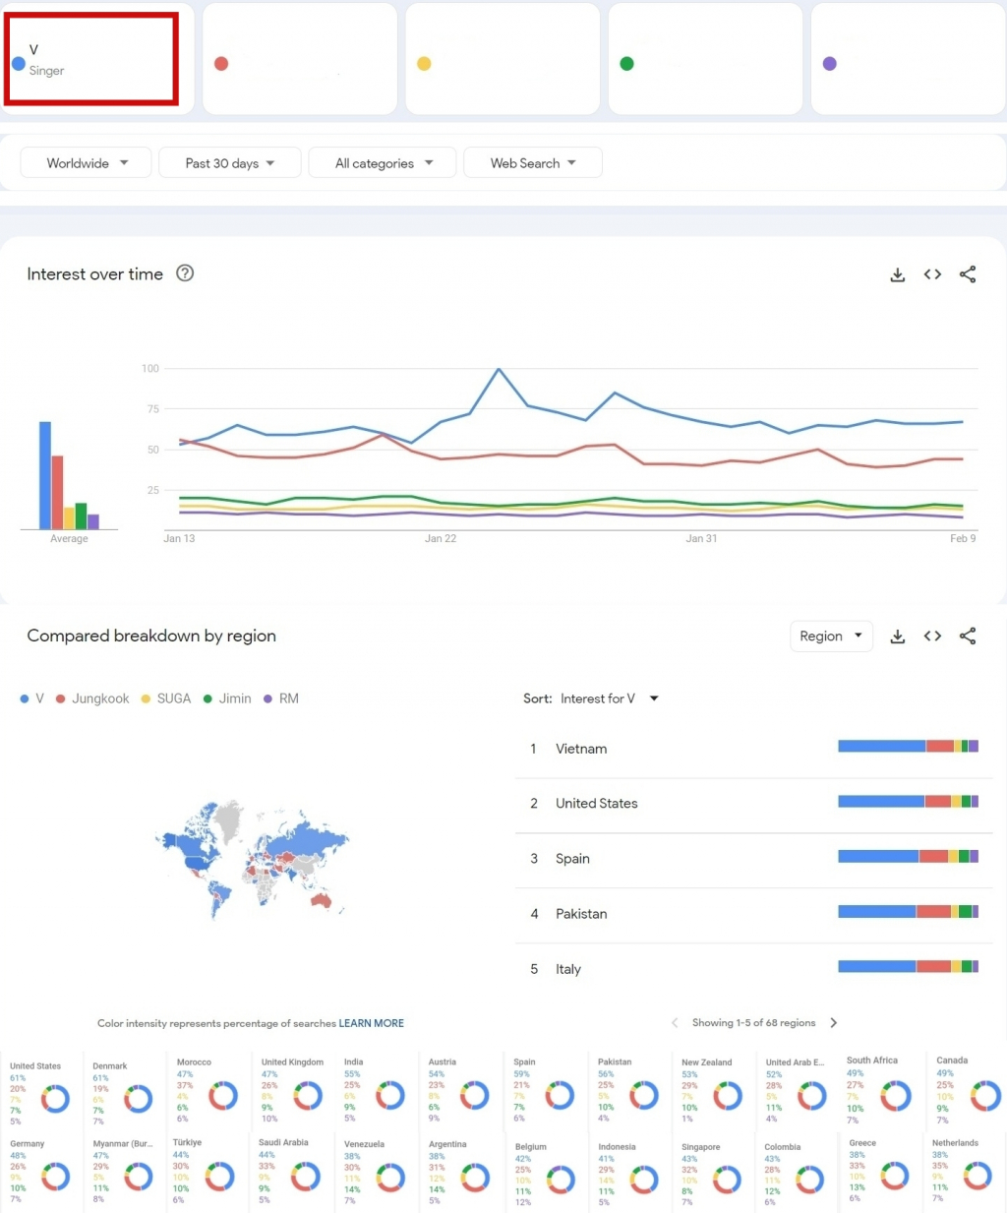Viewport: 1007px width, 1213px height.
Task: Click the 'Average' label under bar chart
Action: point(69,538)
